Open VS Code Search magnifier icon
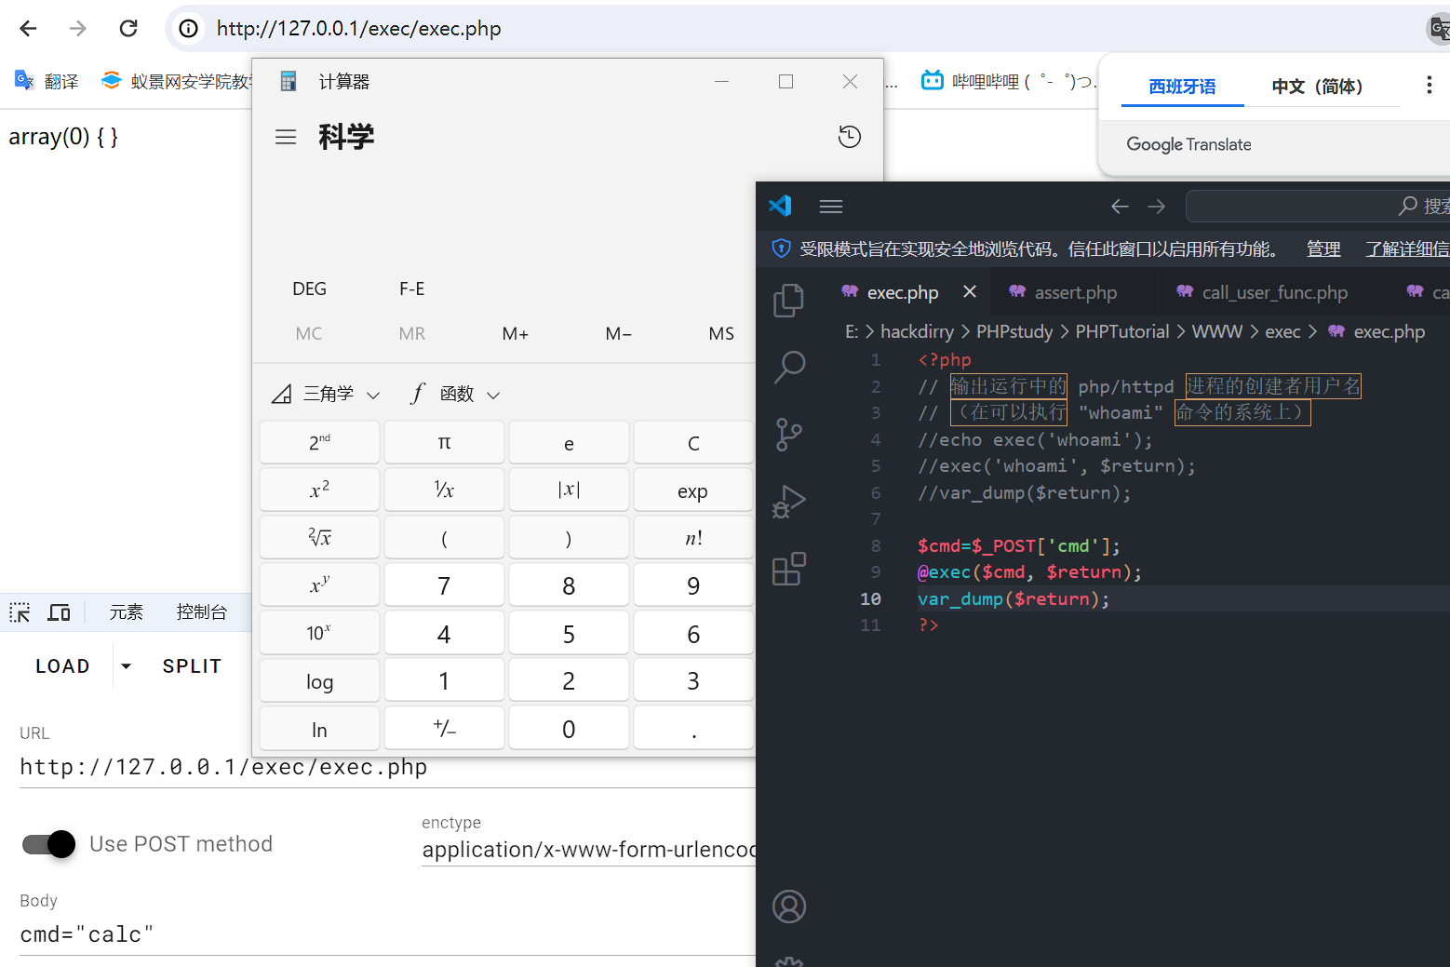The height and width of the screenshot is (967, 1450). pyautogui.click(x=789, y=367)
